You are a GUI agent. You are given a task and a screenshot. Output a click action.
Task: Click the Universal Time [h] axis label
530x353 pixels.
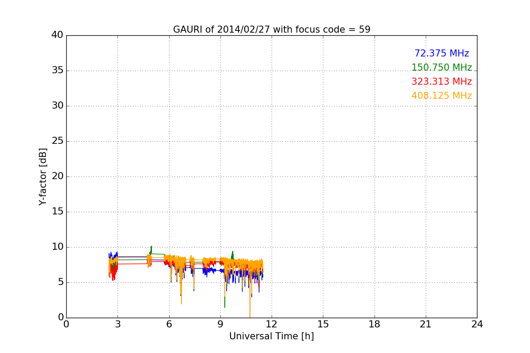[272, 336]
